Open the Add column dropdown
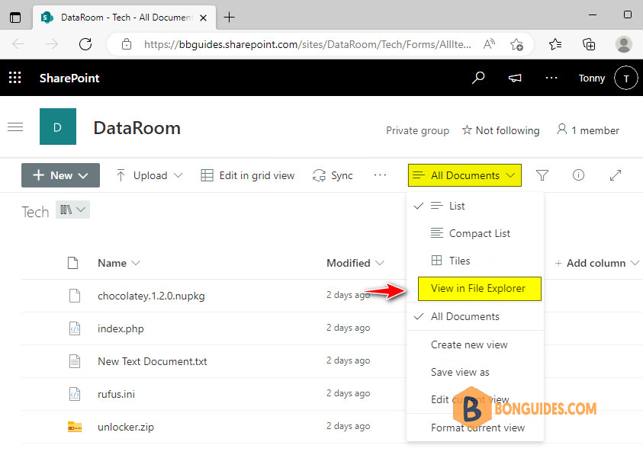The height and width of the screenshot is (458, 643). [x=596, y=263]
